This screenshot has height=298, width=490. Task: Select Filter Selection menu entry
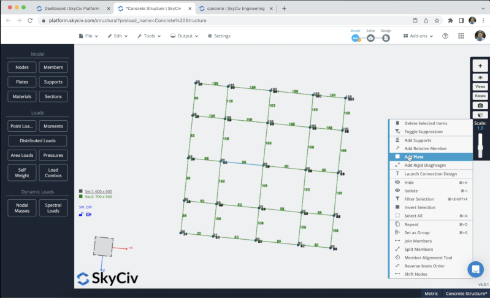(431, 199)
